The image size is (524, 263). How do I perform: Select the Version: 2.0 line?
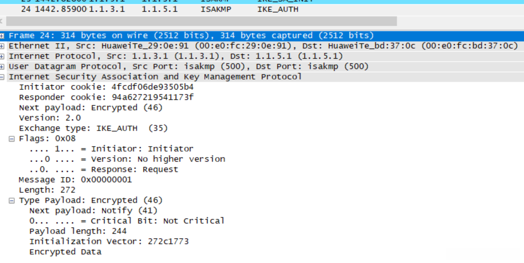[50, 118]
